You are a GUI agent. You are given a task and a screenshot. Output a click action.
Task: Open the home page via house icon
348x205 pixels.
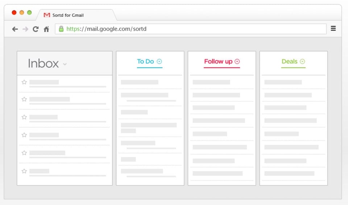pyautogui.click(x=46, y=29)
